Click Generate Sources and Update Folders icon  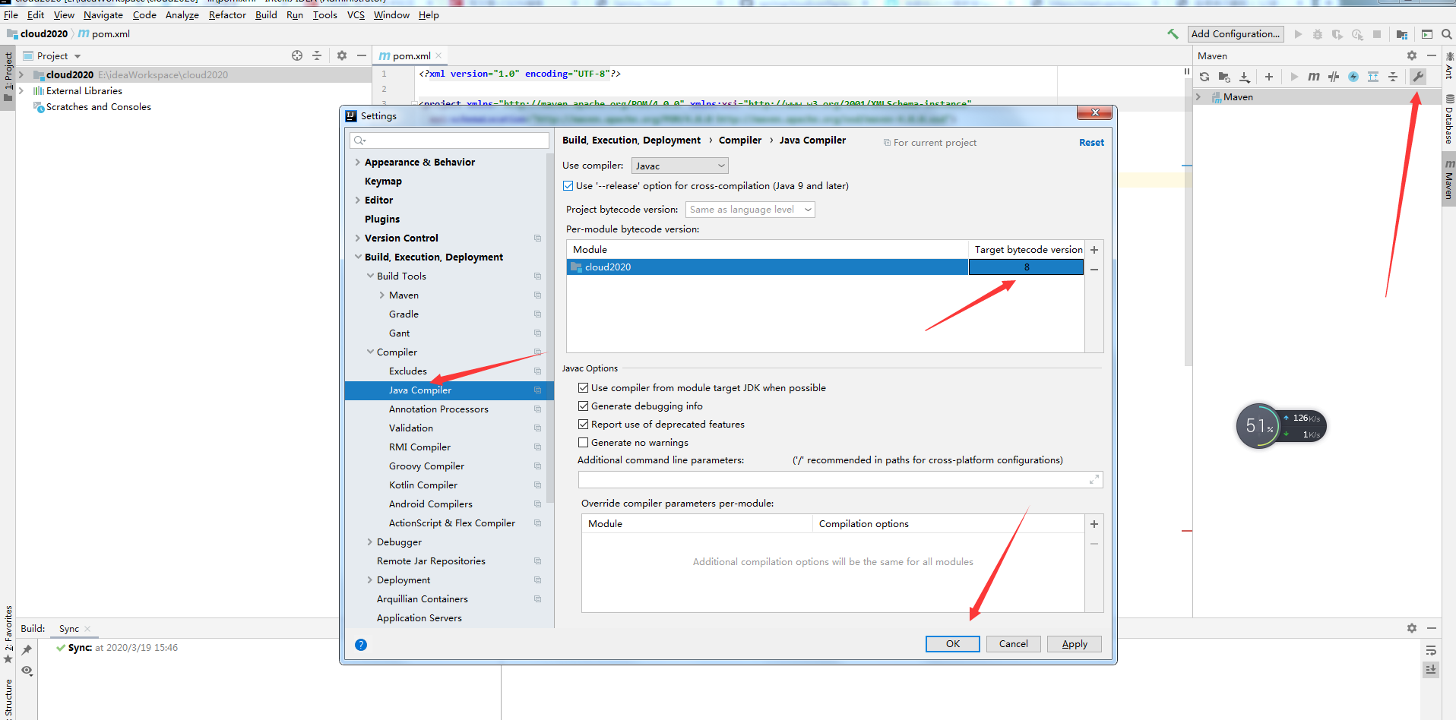(x=1224, y=77)
